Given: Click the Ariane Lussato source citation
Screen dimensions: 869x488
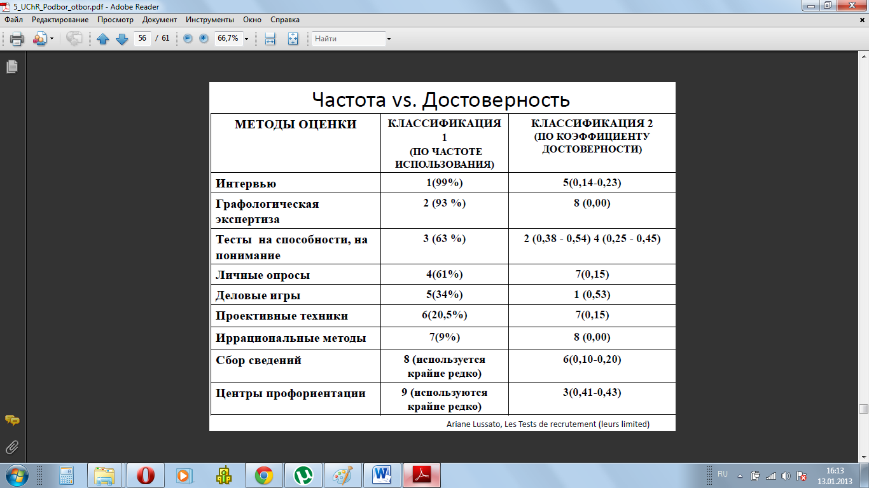Looking at the screenshot, I should [548, 424].
